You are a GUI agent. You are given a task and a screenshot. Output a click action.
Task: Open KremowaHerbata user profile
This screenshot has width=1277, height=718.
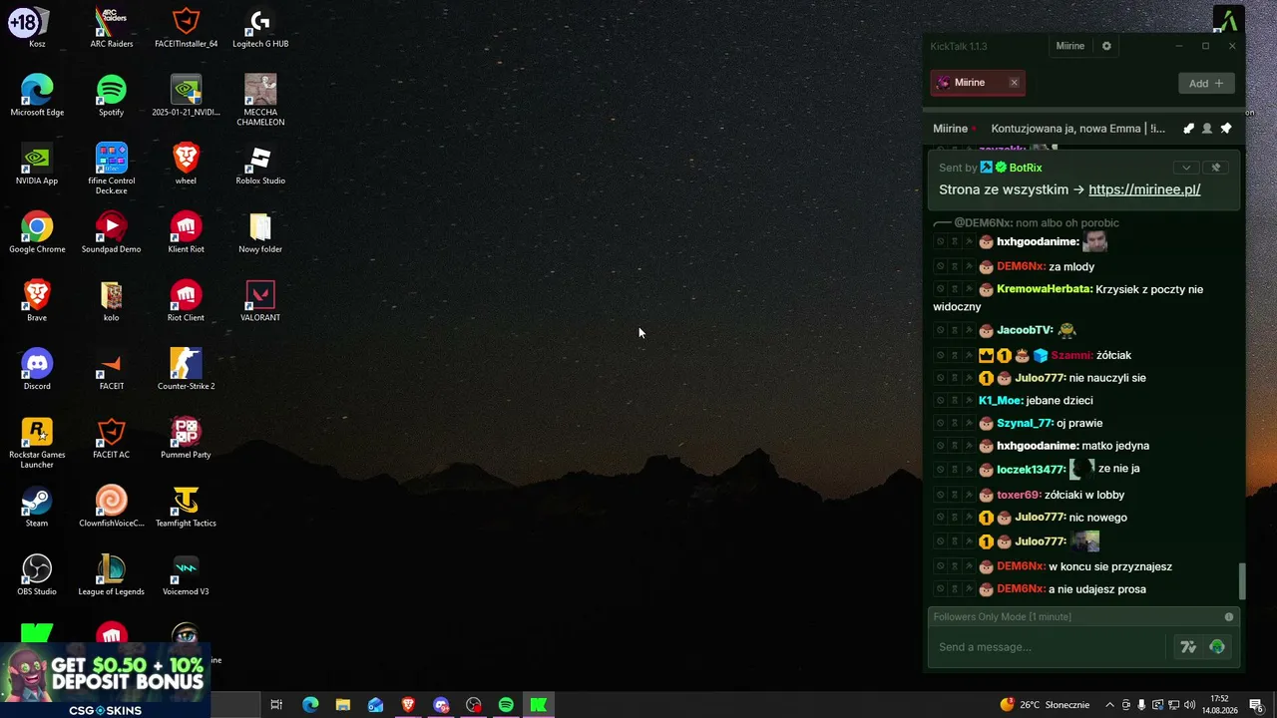pos(1045,289)
